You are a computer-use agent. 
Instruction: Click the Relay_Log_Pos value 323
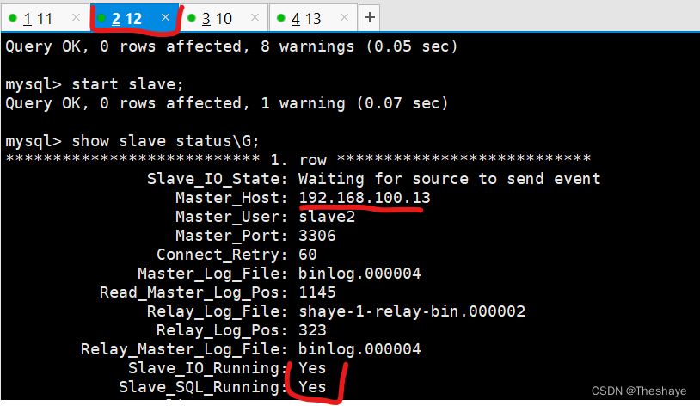click(x=312, y=330)
